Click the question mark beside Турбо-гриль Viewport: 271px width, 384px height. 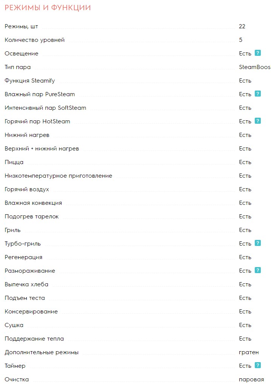point(258,243)
